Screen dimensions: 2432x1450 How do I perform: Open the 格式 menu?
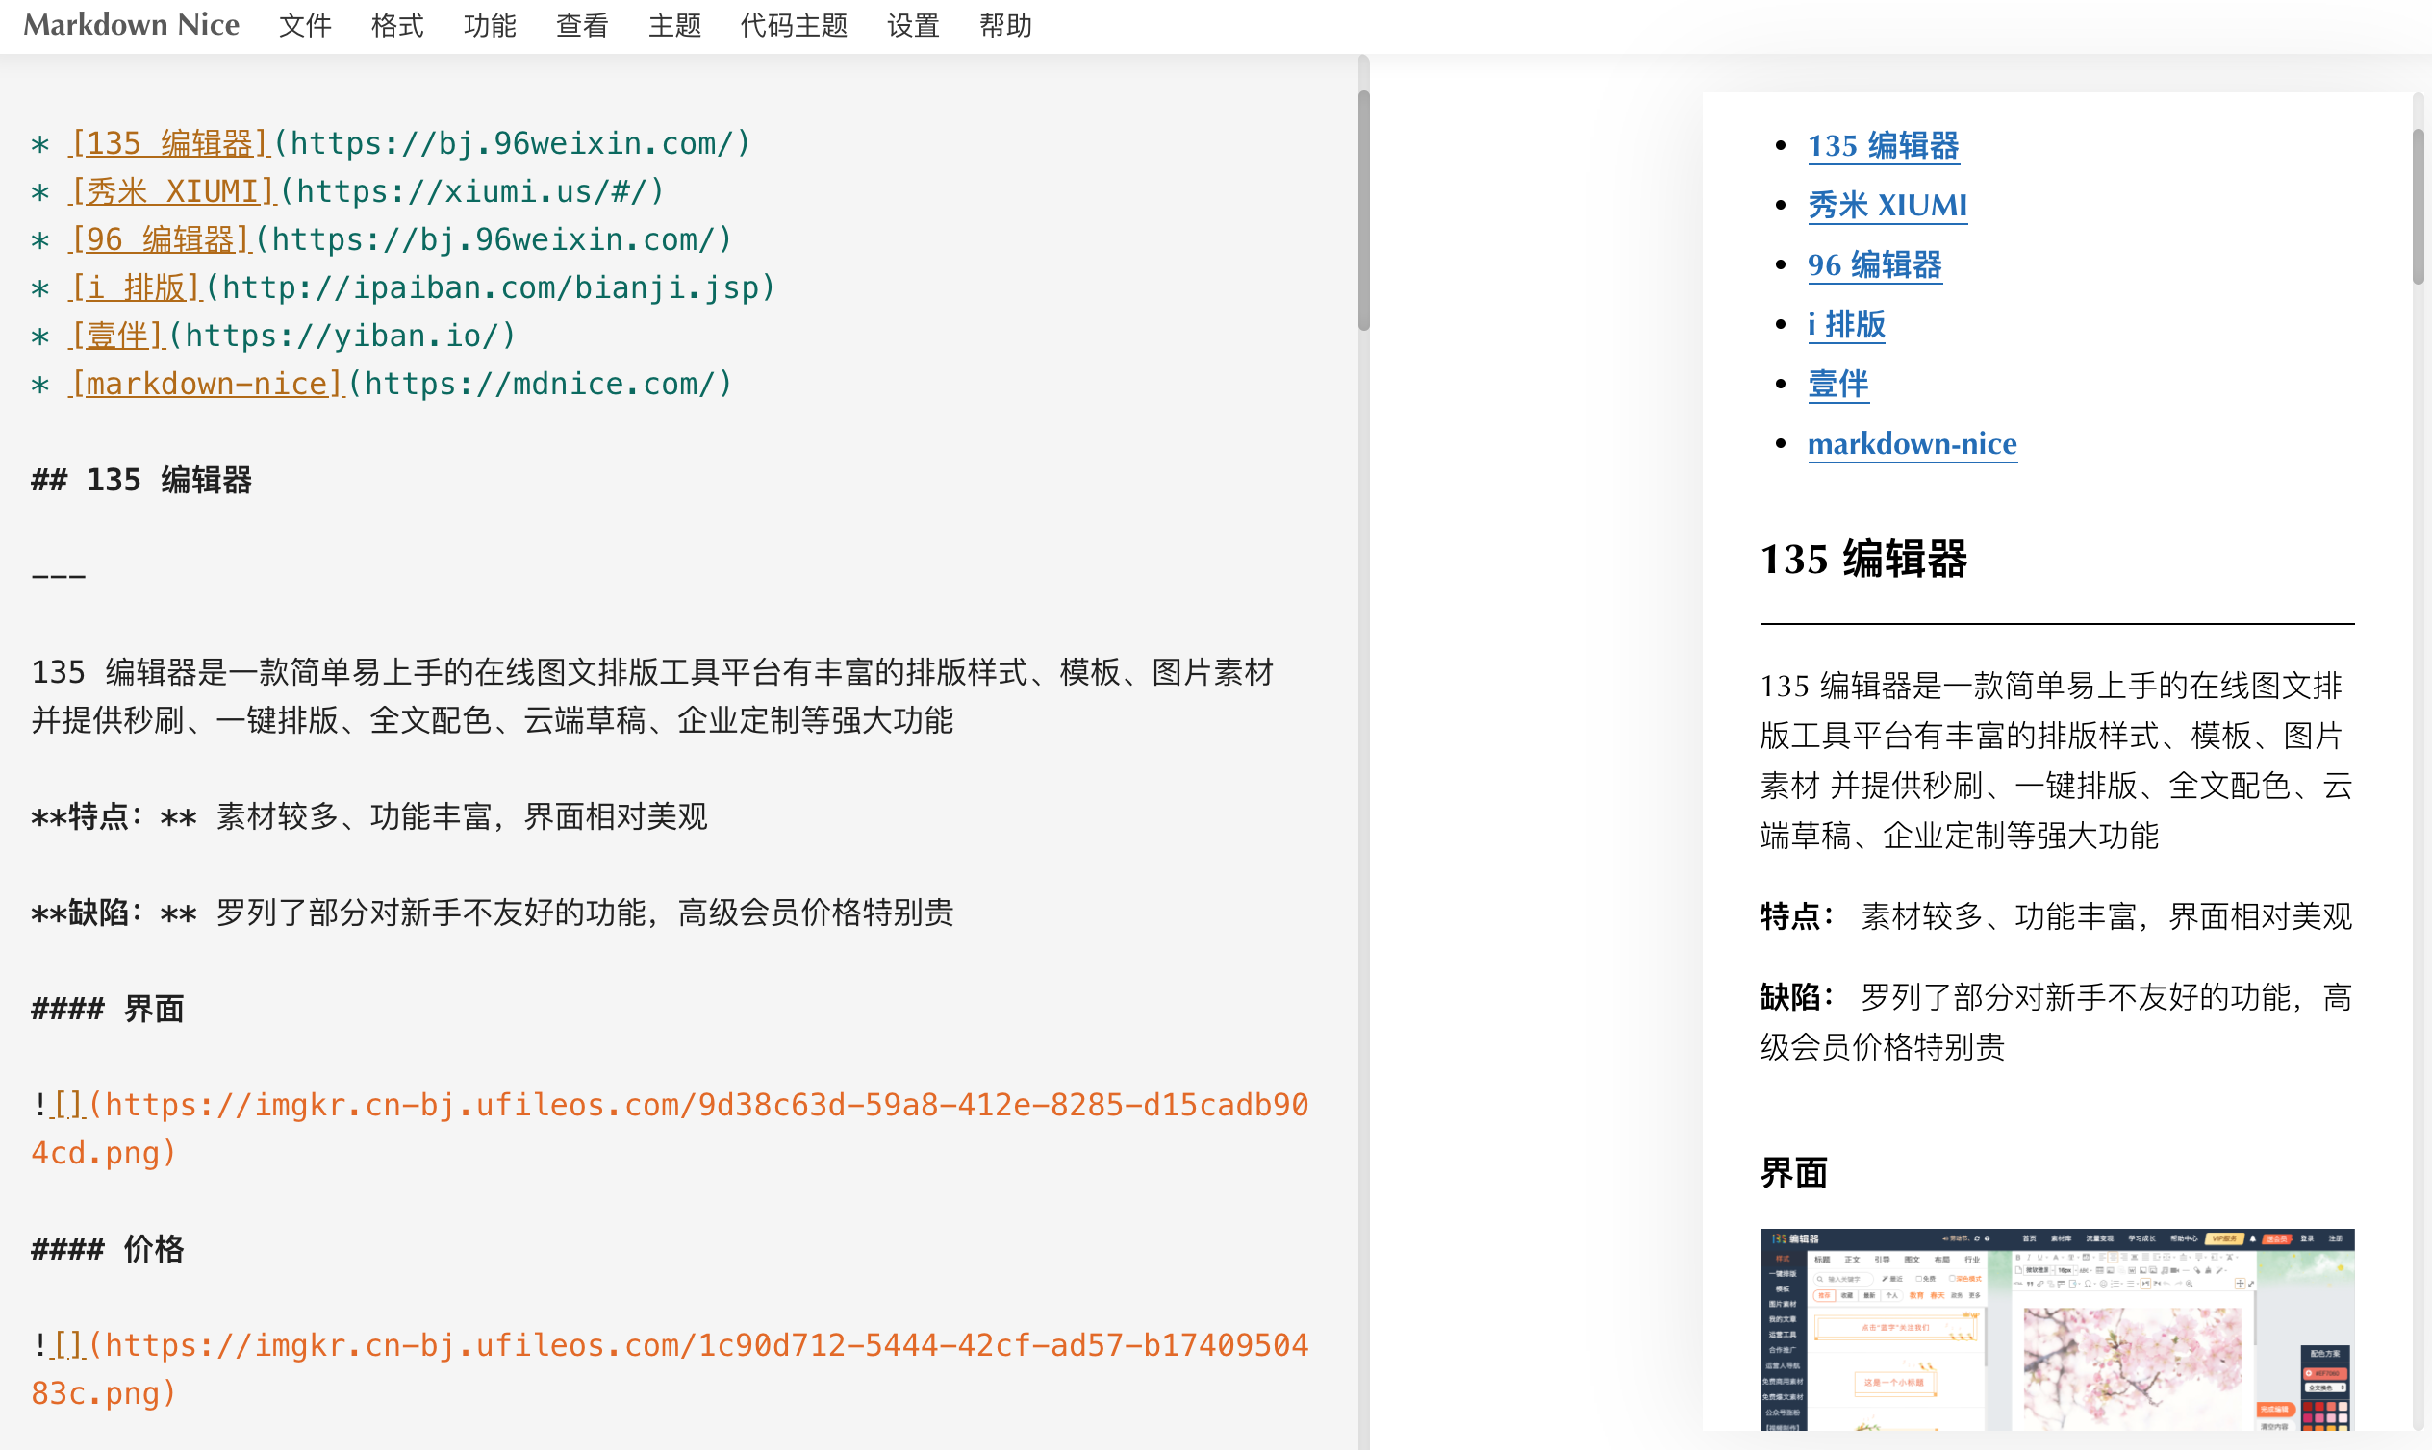[397, 25]
